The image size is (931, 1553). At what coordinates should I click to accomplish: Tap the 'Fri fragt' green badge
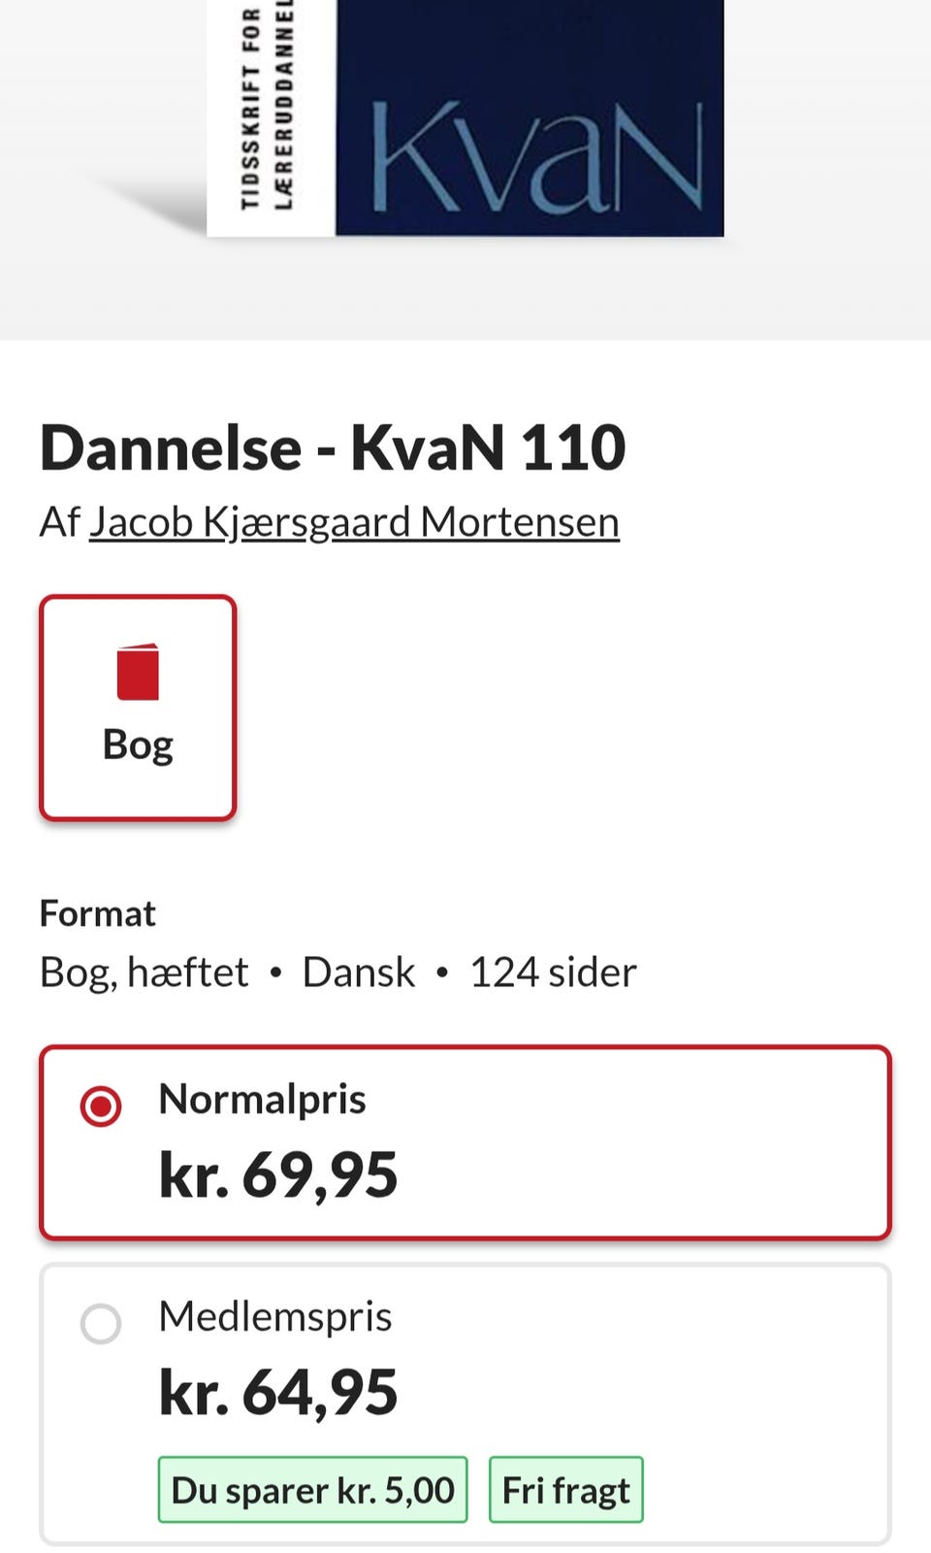click(x=565, y=1490)
